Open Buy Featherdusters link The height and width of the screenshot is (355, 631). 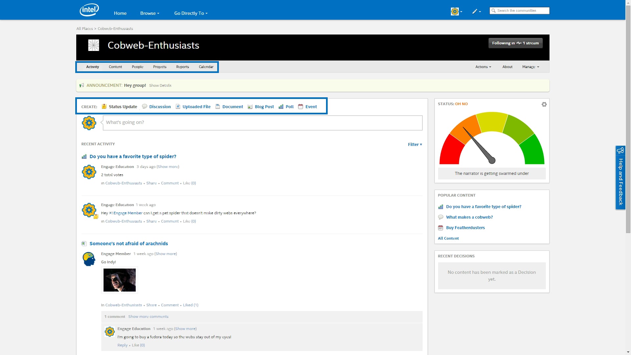[465, 228]
